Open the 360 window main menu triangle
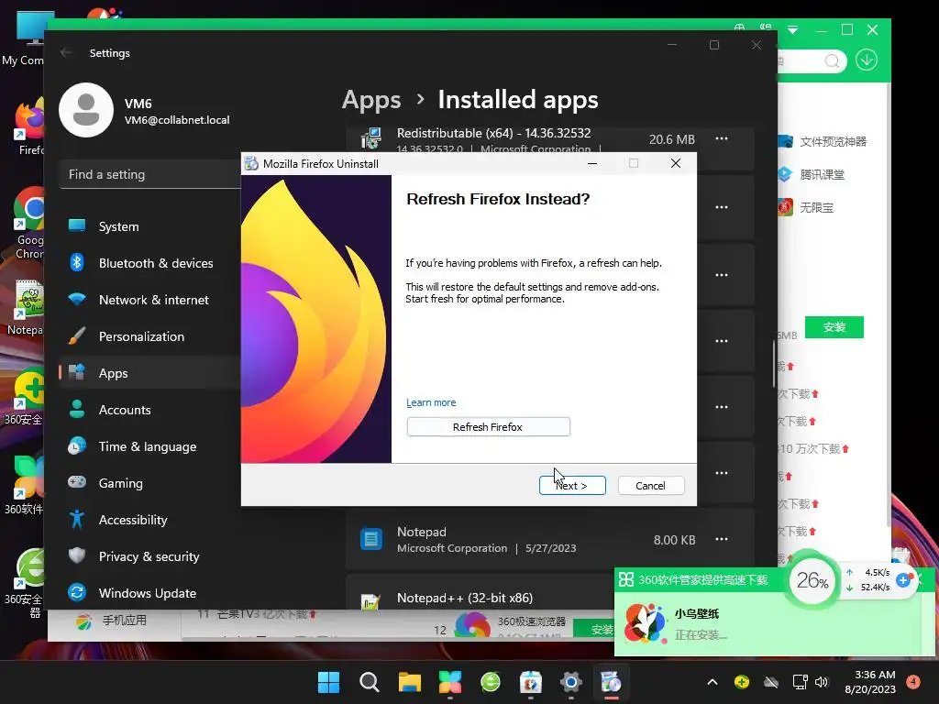939x704 pixels. [793, 30]
